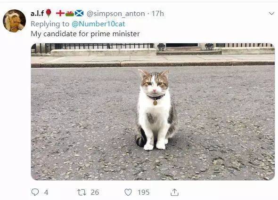Click the Scotland saltire flag emoji
The image size is (278, 200).
(79, 13)
